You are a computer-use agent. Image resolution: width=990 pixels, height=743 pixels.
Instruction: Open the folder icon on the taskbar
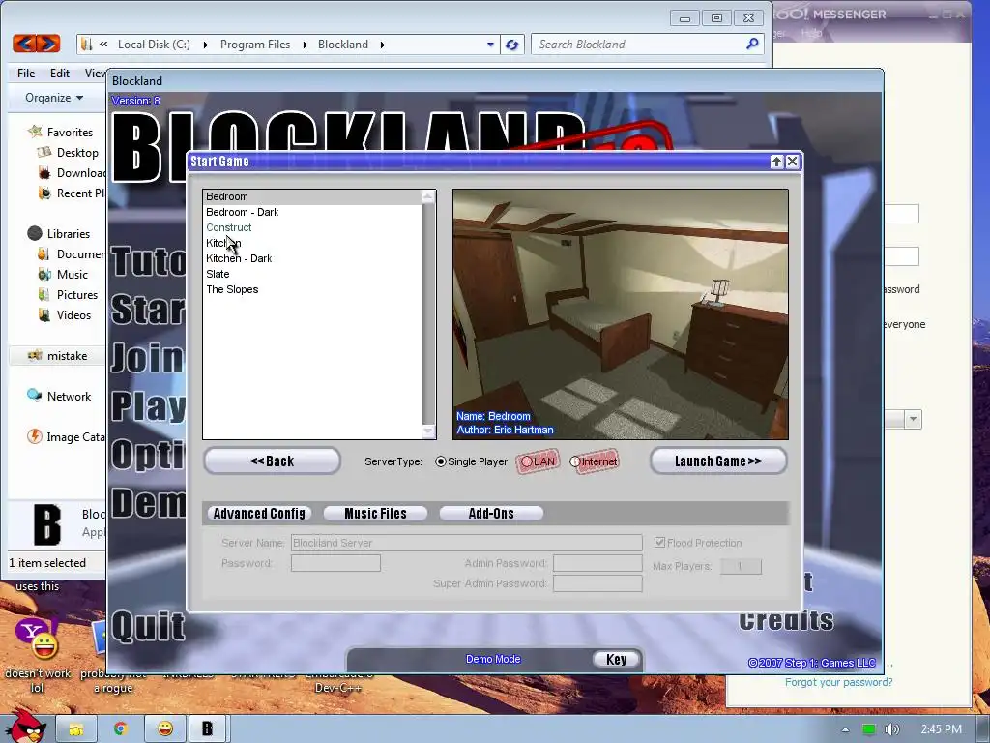(76, 729)
